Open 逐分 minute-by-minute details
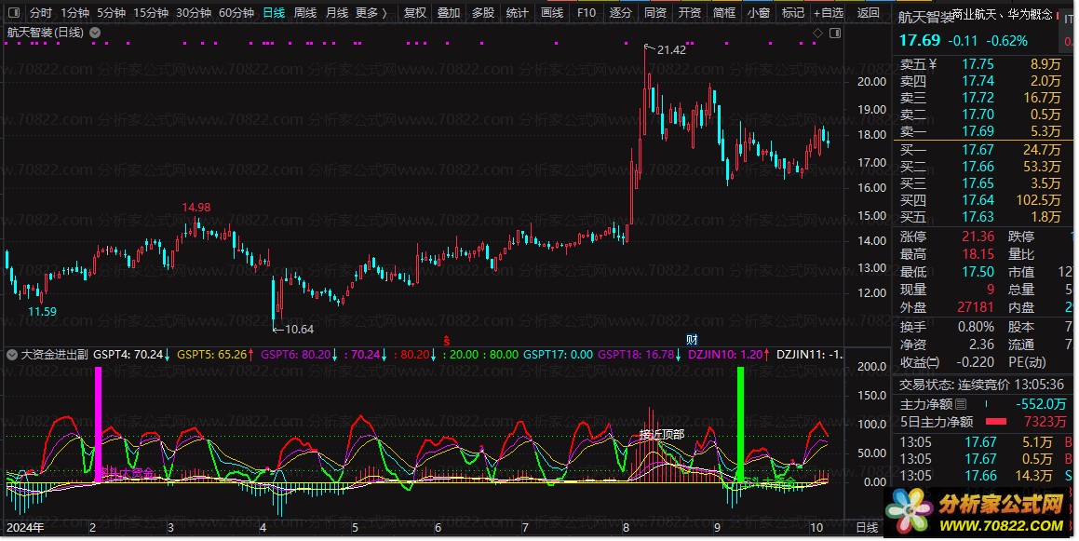Screen dimensions: 1079x541 [621, 12]
